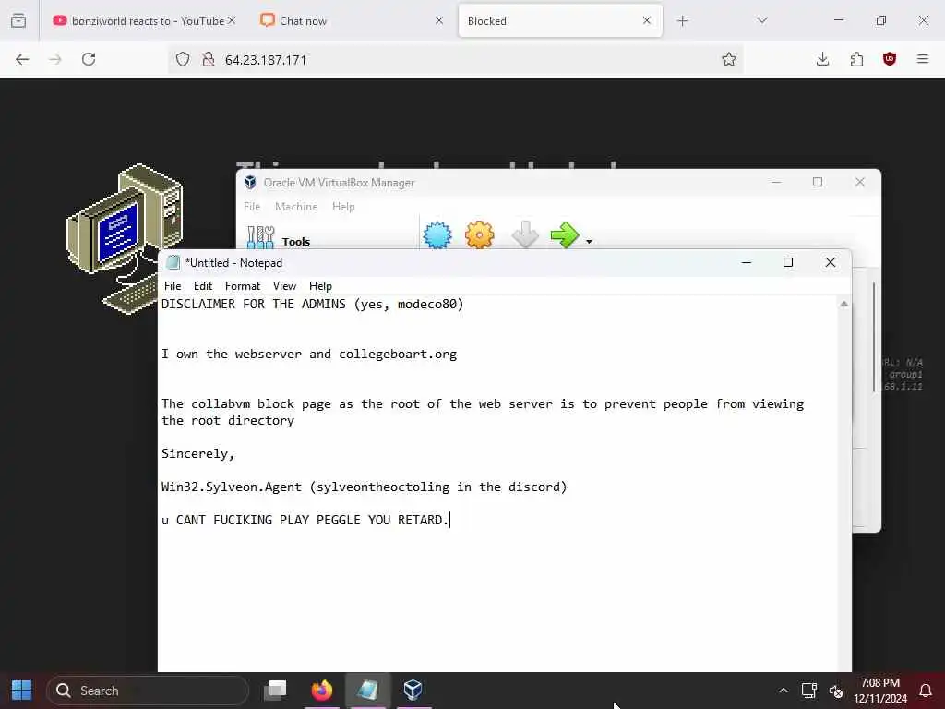945x709 pixels.
Task: Click the green Start arrow in VirtualBox
Action: click(565, 234)
